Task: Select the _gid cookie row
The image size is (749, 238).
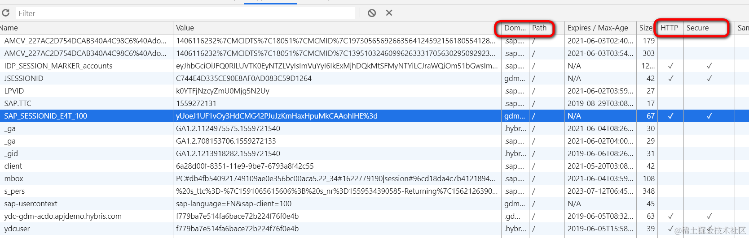Action: click(374, 153)
